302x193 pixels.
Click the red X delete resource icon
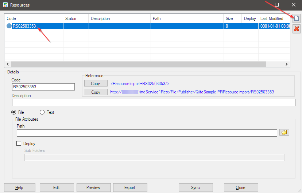coord(297,29)
